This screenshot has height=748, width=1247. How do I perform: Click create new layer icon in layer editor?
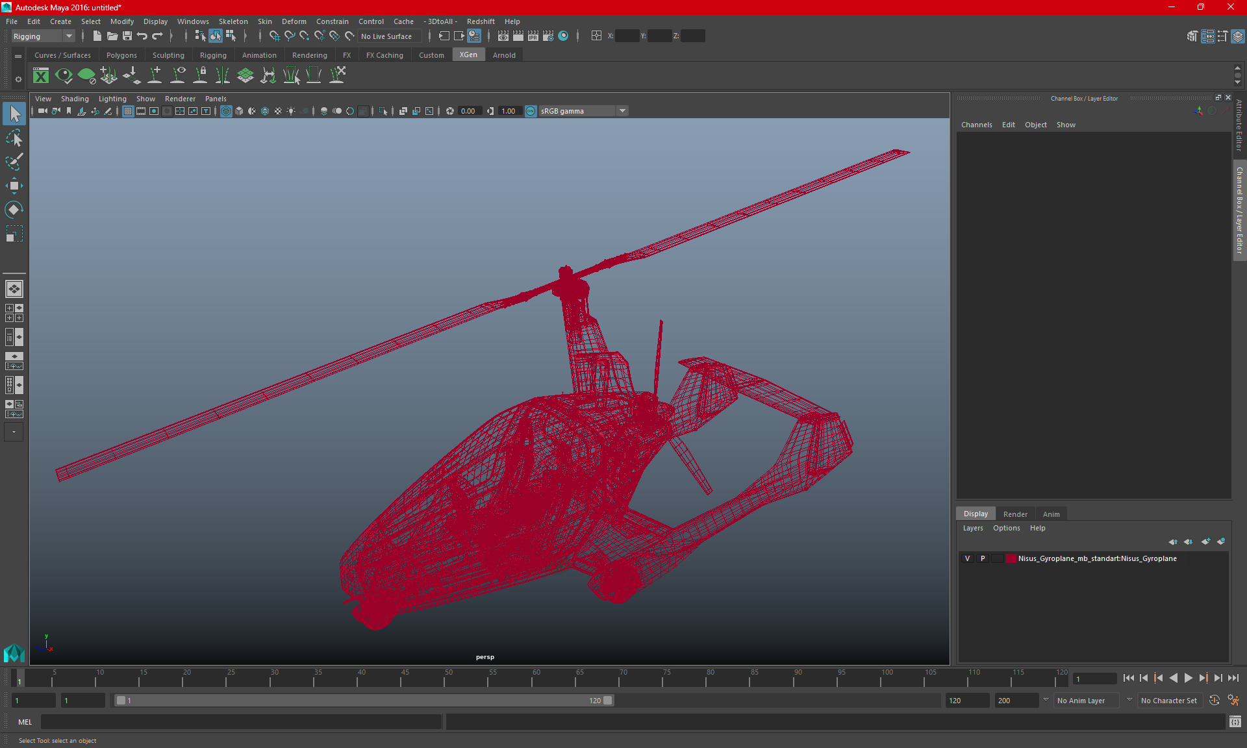point(1205,542)
